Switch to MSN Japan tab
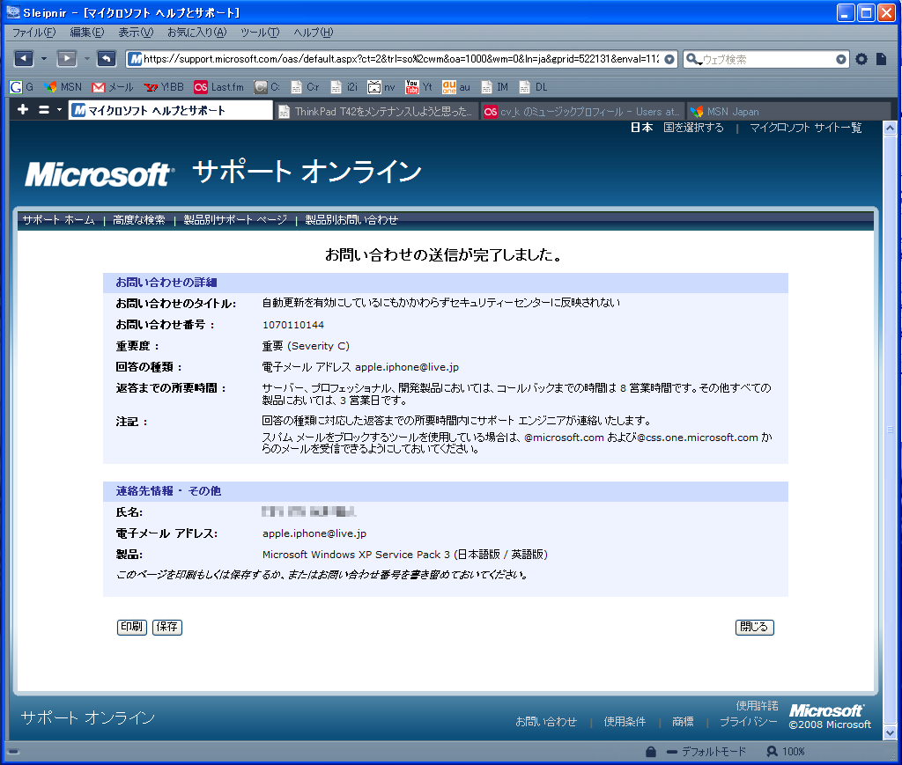The image size is (902, 765). [788, 112]
